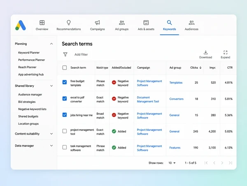Screen dimensions: 247x186
Task: Click Added check icon for project management tool
Action: [x=114, y=131]
